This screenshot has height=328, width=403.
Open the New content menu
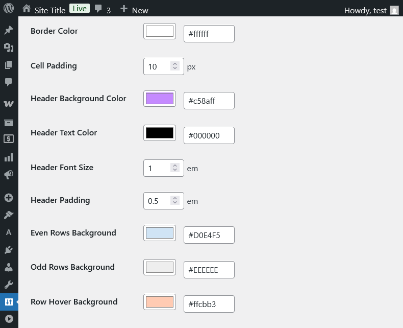pyautogui.click(x=134, y=10)
